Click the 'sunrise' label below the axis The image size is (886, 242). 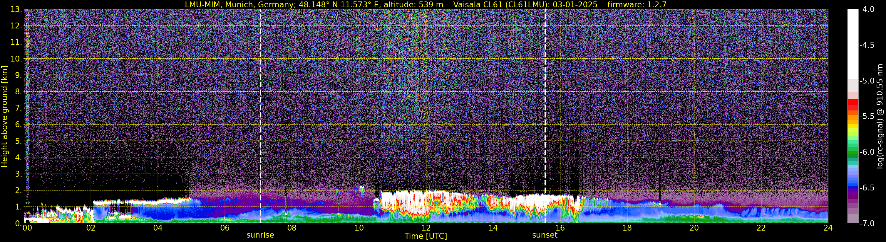pyautogui.click(x=260, y=235)
